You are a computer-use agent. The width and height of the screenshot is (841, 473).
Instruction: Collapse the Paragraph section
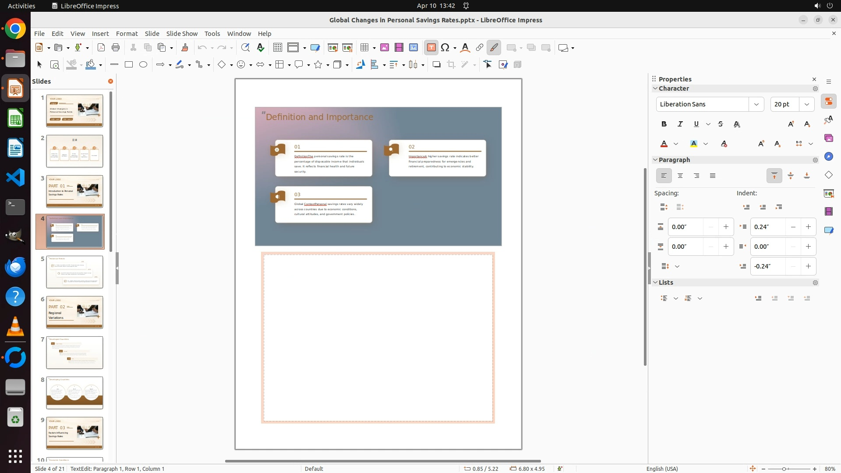tap(656, 160)
